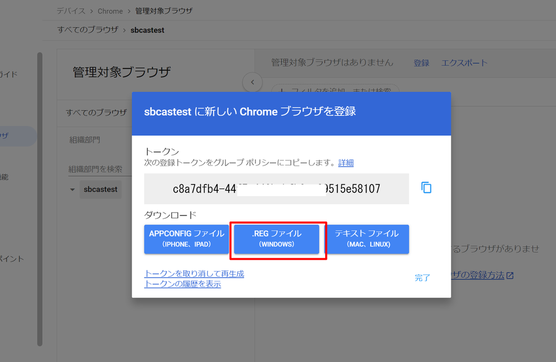Open the デバイス breadcrumb
Viewport: 556px width, 362px height.
(x=71, y=11)
